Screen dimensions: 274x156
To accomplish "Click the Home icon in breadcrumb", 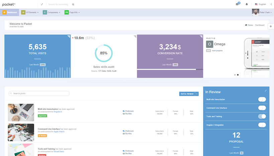I will (246, 25).
